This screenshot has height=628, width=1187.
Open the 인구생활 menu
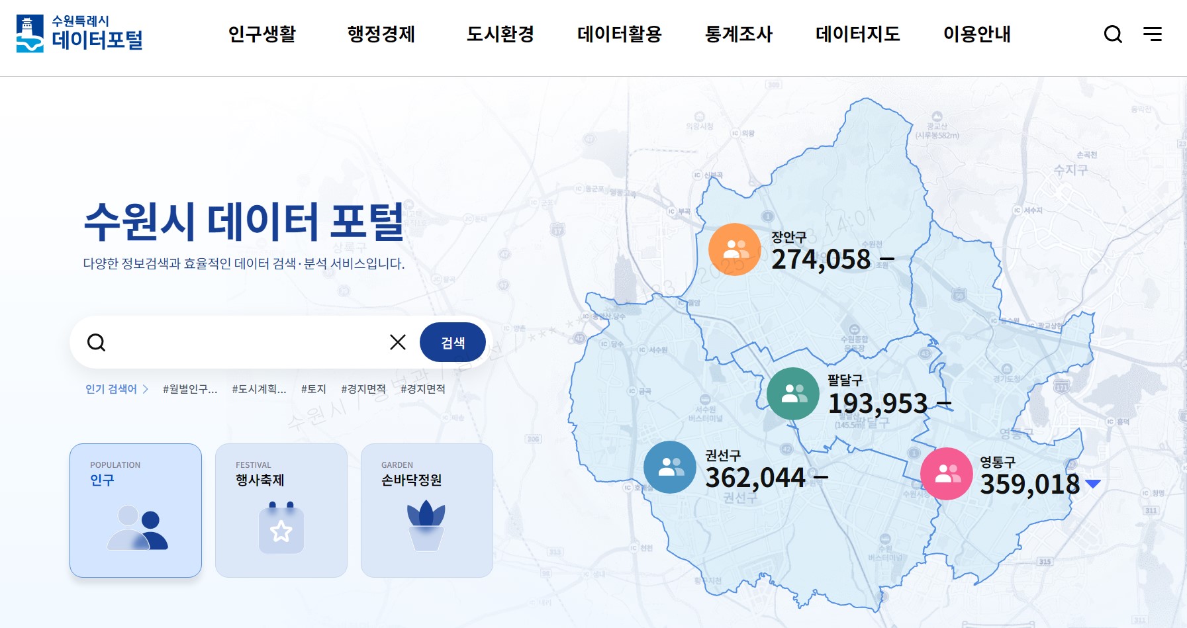tap(261, 34)
